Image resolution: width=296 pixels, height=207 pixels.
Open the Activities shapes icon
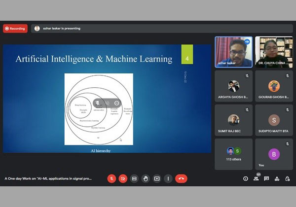(277, 178)
